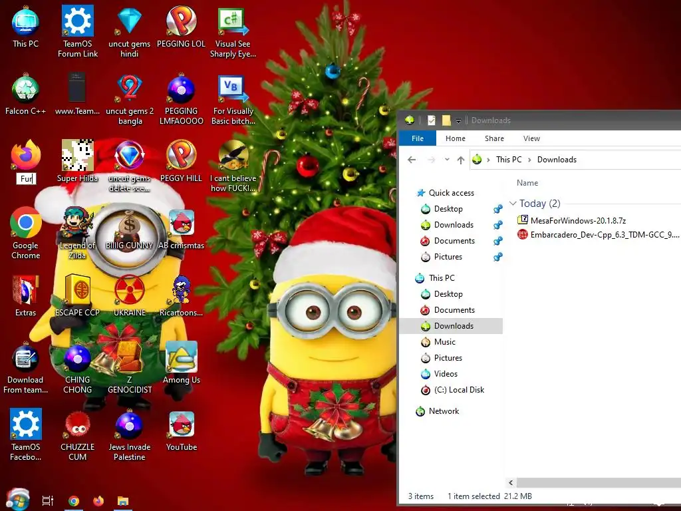The image size is (681, 511).
Task: Select the uncut gems hindi desktop icon
Action: [x=130, y=31]
